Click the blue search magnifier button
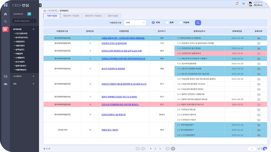 tap(198, 22)
